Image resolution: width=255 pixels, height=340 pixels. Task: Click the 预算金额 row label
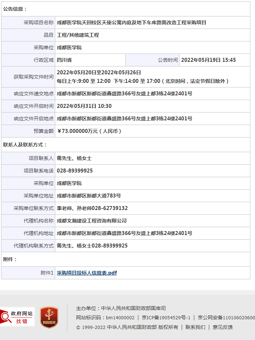point(43,131)
